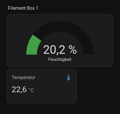Viewport: 120px width, 114px height.
Task: Open the 22,6 temperature value
Action: click(x=19, y=89)
